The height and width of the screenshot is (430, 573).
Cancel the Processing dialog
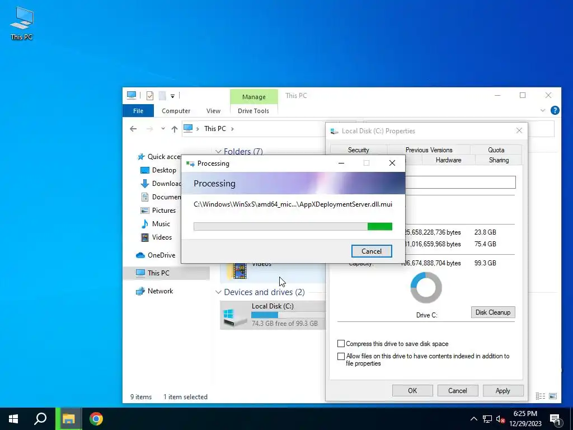point(372,251)
